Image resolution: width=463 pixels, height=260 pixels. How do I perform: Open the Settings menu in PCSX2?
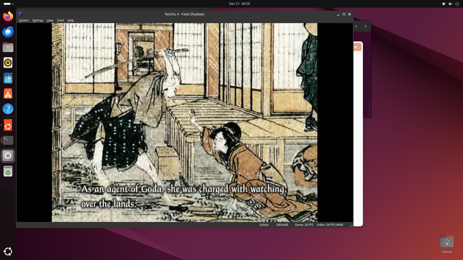[x=38, y=21]
